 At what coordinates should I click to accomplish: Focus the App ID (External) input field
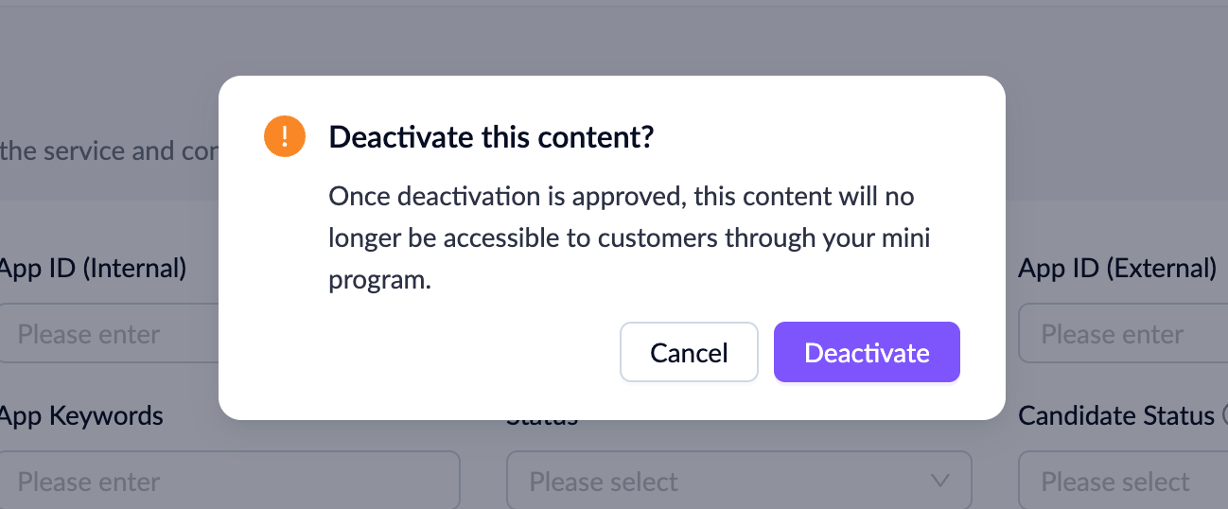(x=1123, y=334)
